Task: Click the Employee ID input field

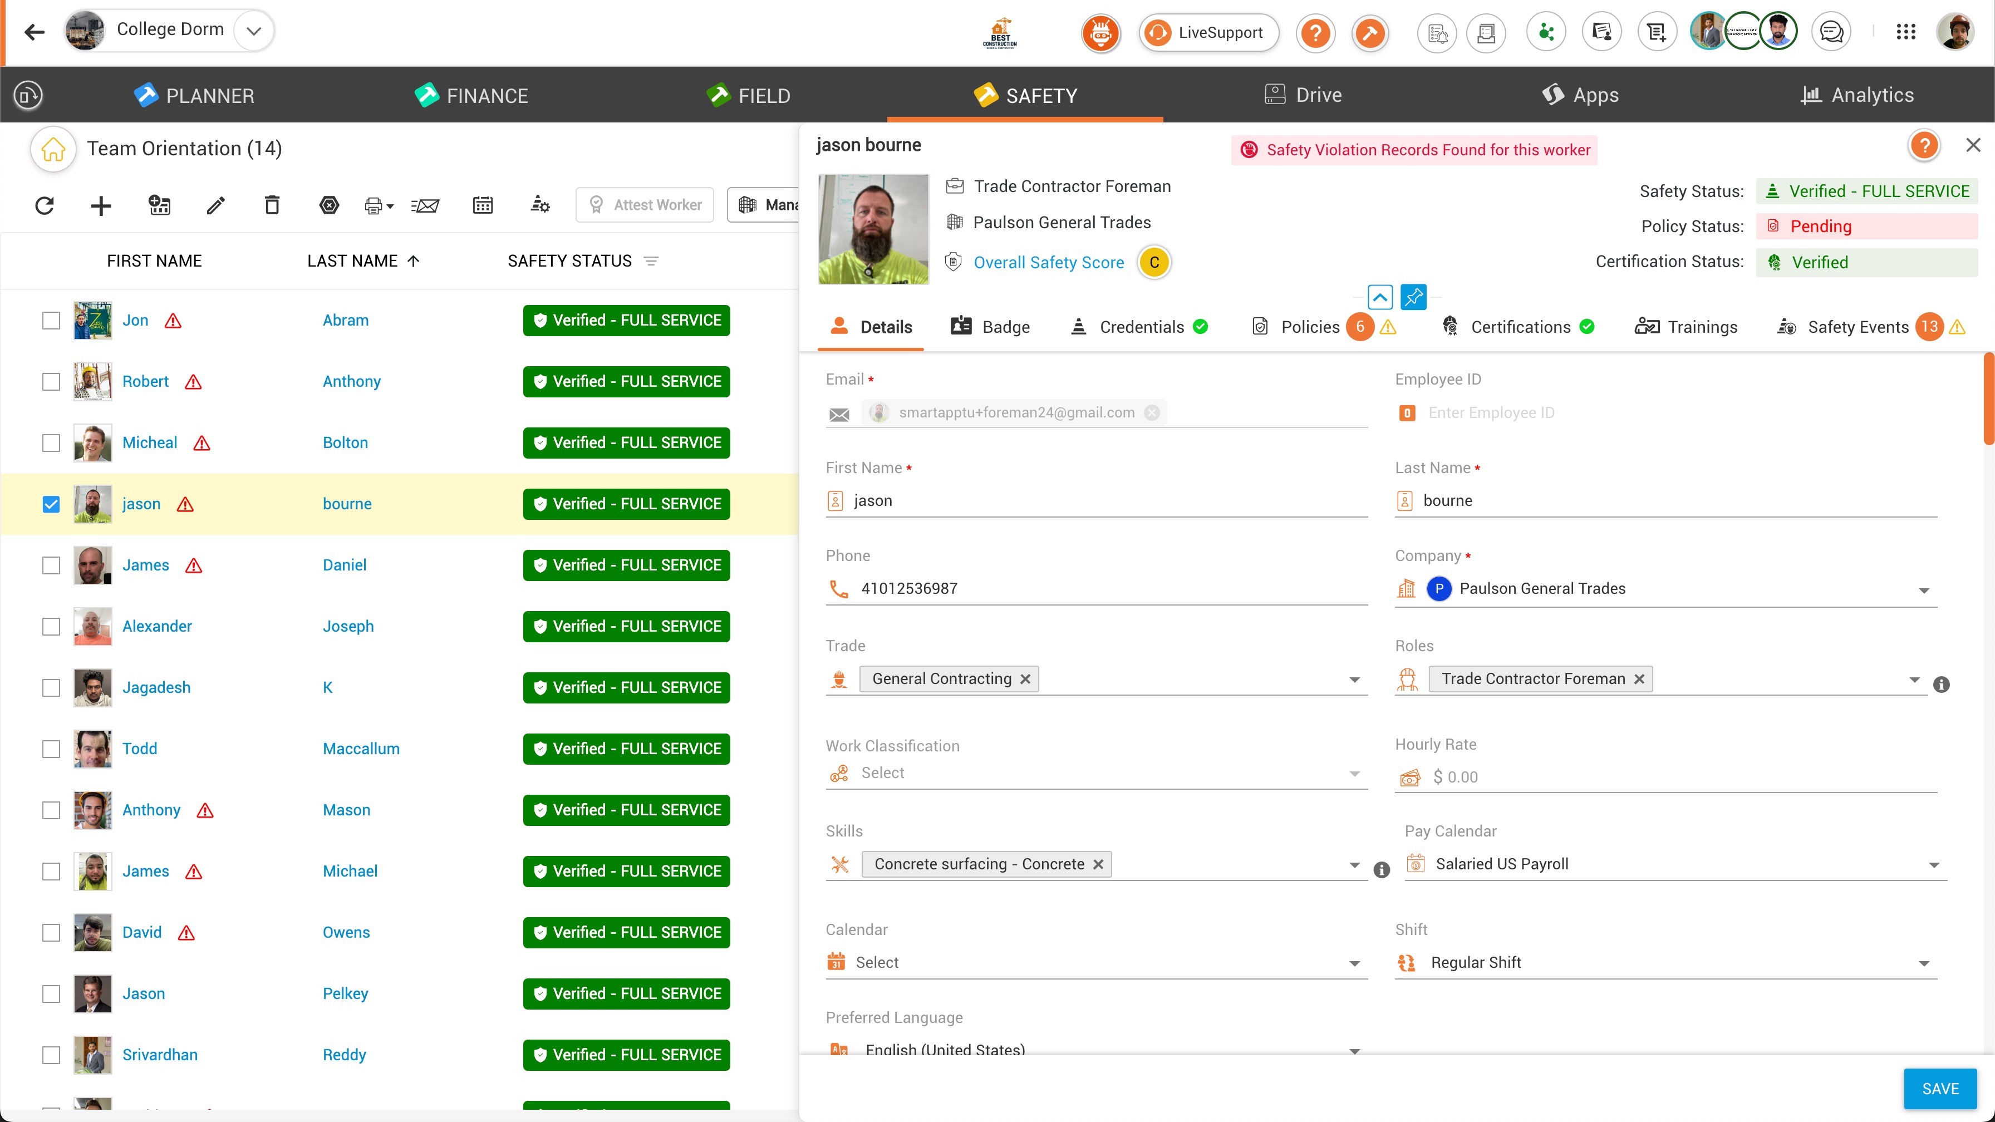Action: click(1666, 413)
